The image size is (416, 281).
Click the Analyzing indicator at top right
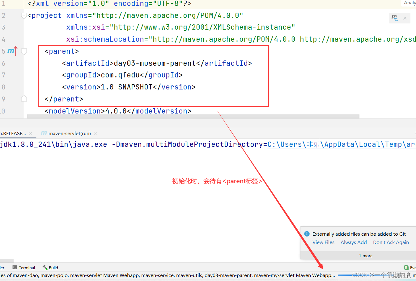tap(410, 3)
